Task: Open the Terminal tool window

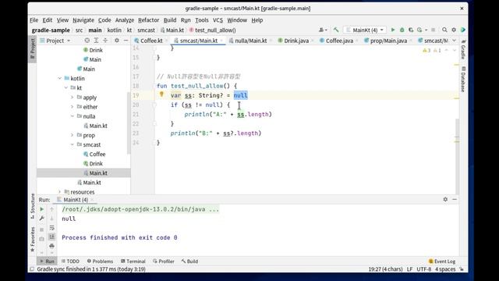Action: 133,261
